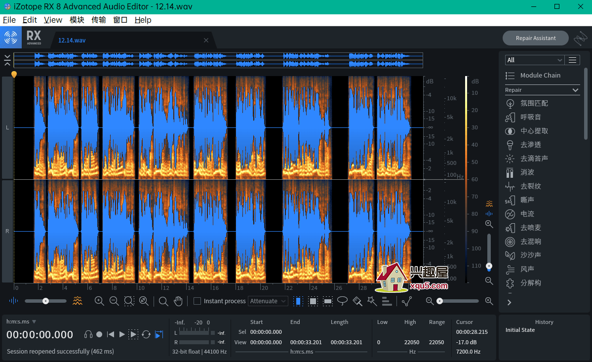Show spectrogram view icon beside the amplitude scale
Screen dimensions: 592x362
[x=489, y=204]
